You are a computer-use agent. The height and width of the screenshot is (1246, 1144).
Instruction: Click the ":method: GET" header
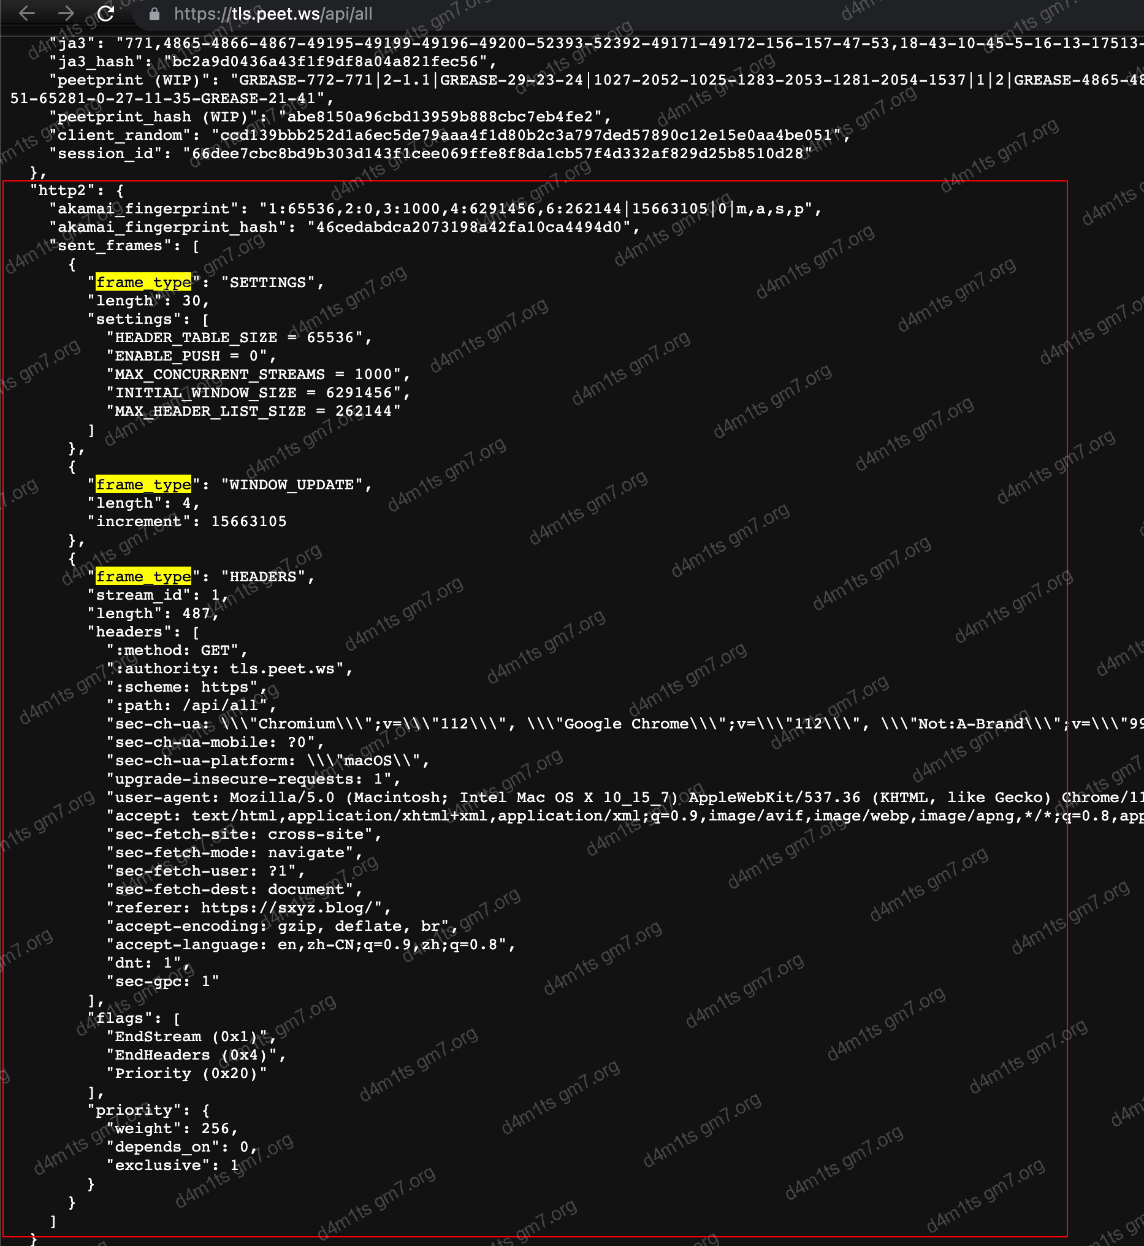pyautogui.click(x=177, y=651)
